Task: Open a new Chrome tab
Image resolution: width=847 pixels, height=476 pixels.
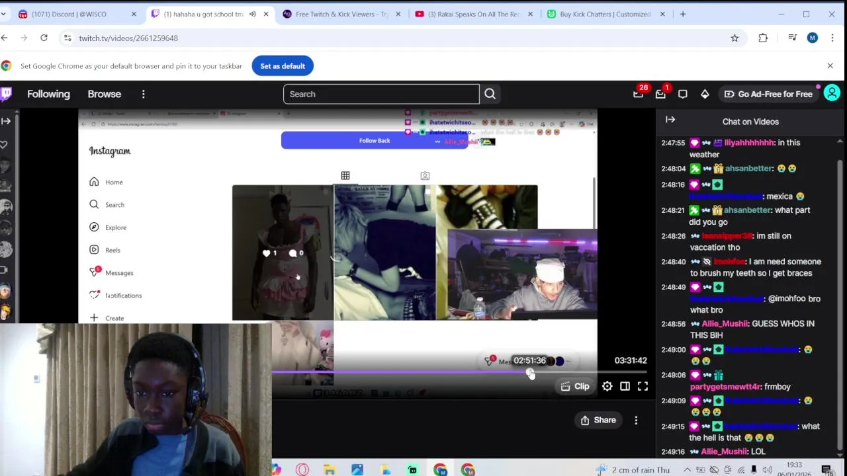Action: (x=683, y=14)
